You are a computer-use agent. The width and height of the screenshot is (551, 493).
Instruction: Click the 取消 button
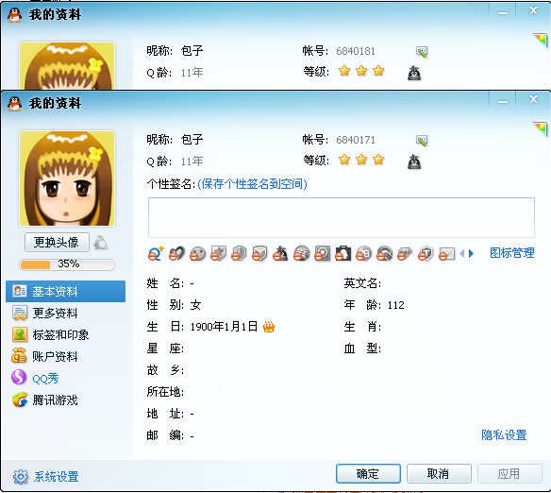(439, 474)
